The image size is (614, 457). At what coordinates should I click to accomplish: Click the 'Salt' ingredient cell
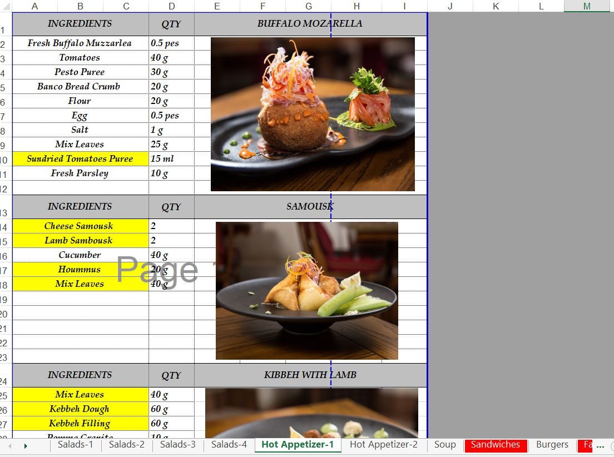(80, 130)
